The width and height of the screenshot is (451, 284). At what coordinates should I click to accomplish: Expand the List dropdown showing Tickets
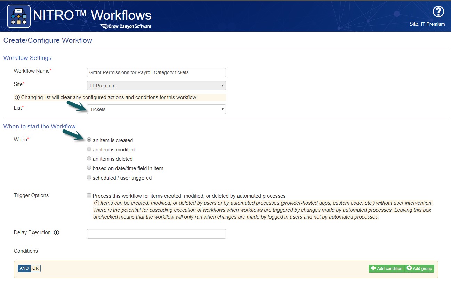pos(156,109)
